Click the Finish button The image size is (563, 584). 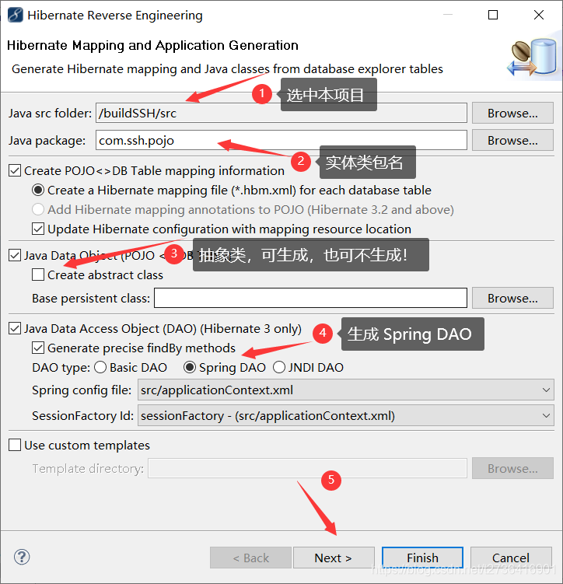(x=422, y=558)
